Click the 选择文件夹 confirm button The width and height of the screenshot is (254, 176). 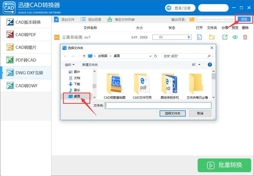(x=172, y=113)
